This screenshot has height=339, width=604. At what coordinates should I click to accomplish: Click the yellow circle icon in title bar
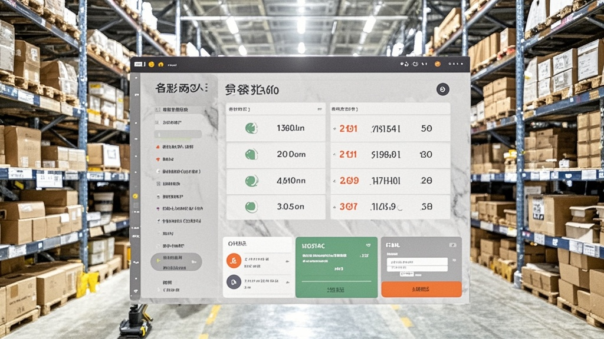[x=152, y=64]
